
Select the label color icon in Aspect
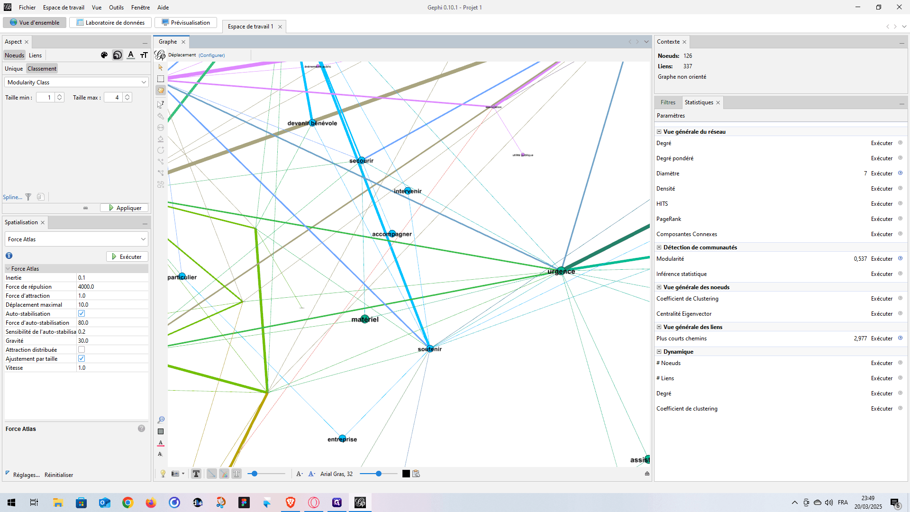tap(131, 55)
